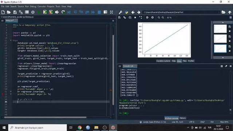The height and width of the screenshot is (131, 233).
Task: Open the Source menu
Action: point(21,7)
